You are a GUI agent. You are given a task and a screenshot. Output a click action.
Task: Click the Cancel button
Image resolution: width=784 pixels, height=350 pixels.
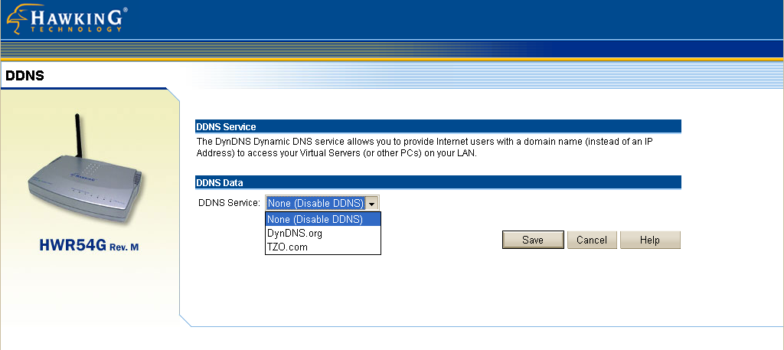click(x=592, y=240)
